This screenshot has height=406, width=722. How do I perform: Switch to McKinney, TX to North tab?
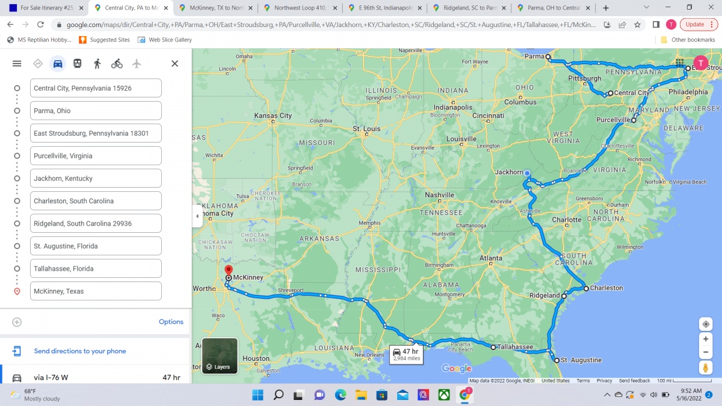215,8
